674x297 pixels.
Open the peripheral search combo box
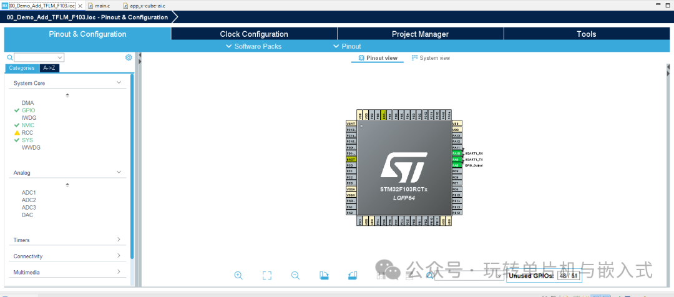coord(39,57)
